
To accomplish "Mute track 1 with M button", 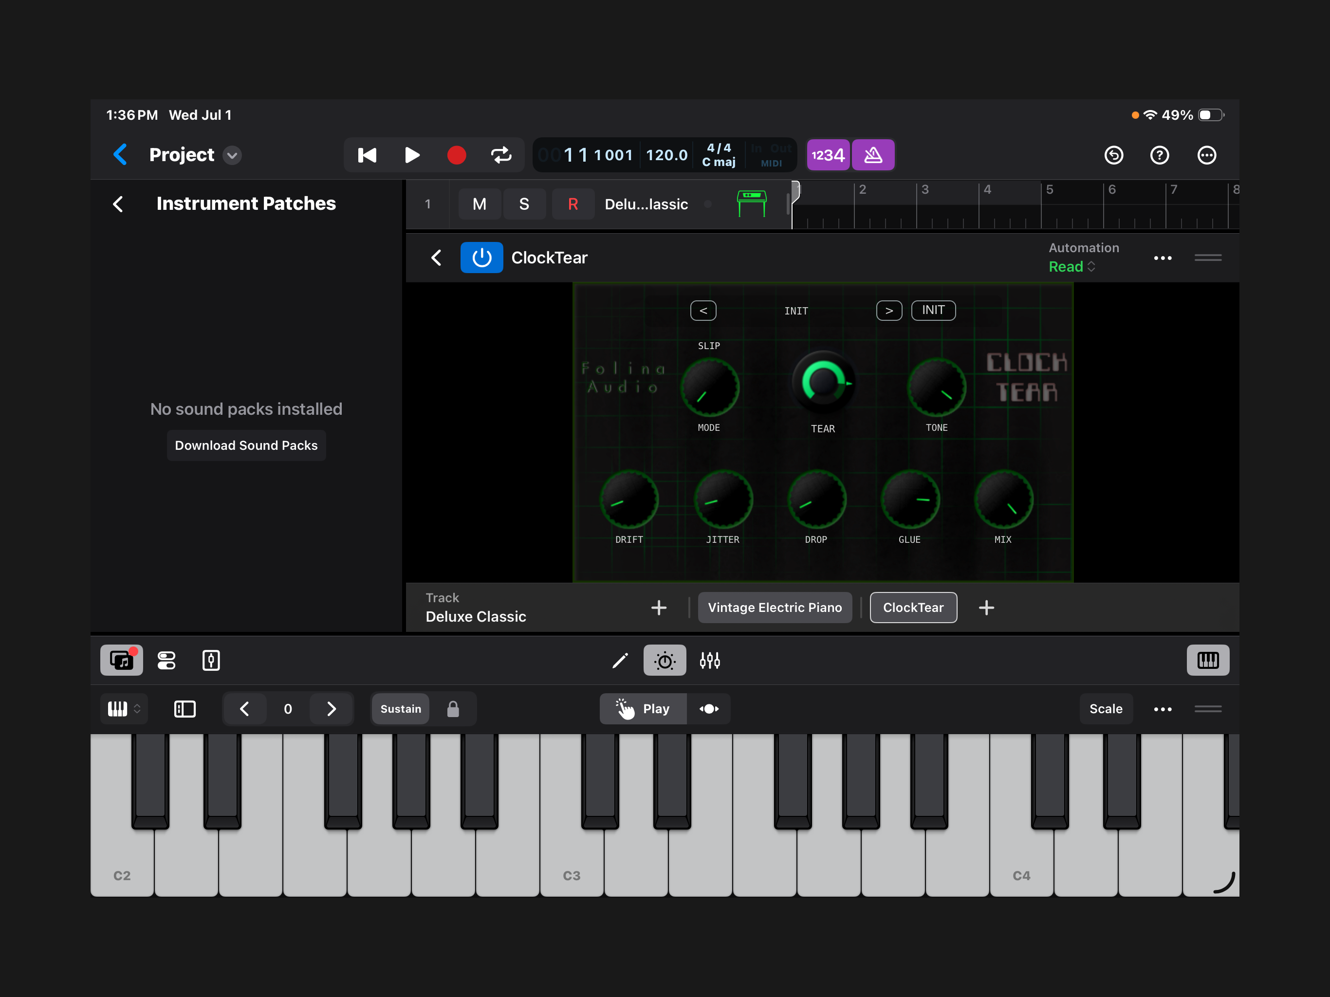I will pos(479,204).
